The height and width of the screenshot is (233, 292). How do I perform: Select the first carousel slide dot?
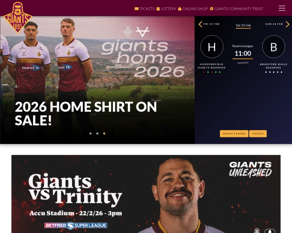tap(91, 133)
